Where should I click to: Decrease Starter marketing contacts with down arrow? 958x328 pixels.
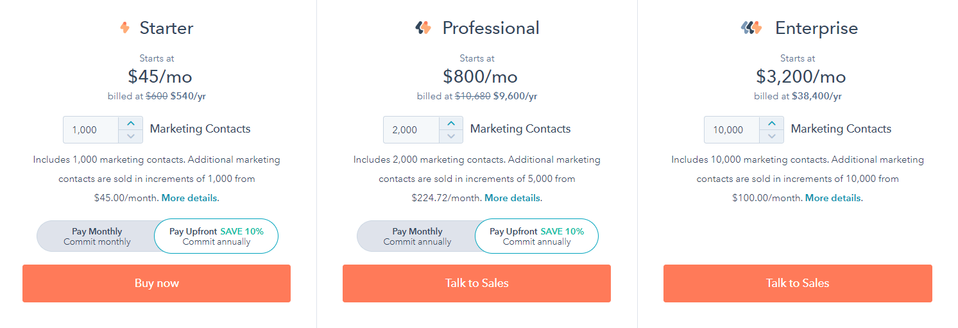pos(131,136)
